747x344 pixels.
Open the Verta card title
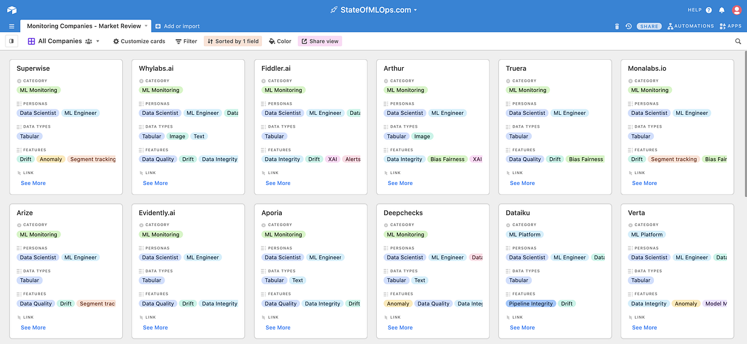coord(636,213)
